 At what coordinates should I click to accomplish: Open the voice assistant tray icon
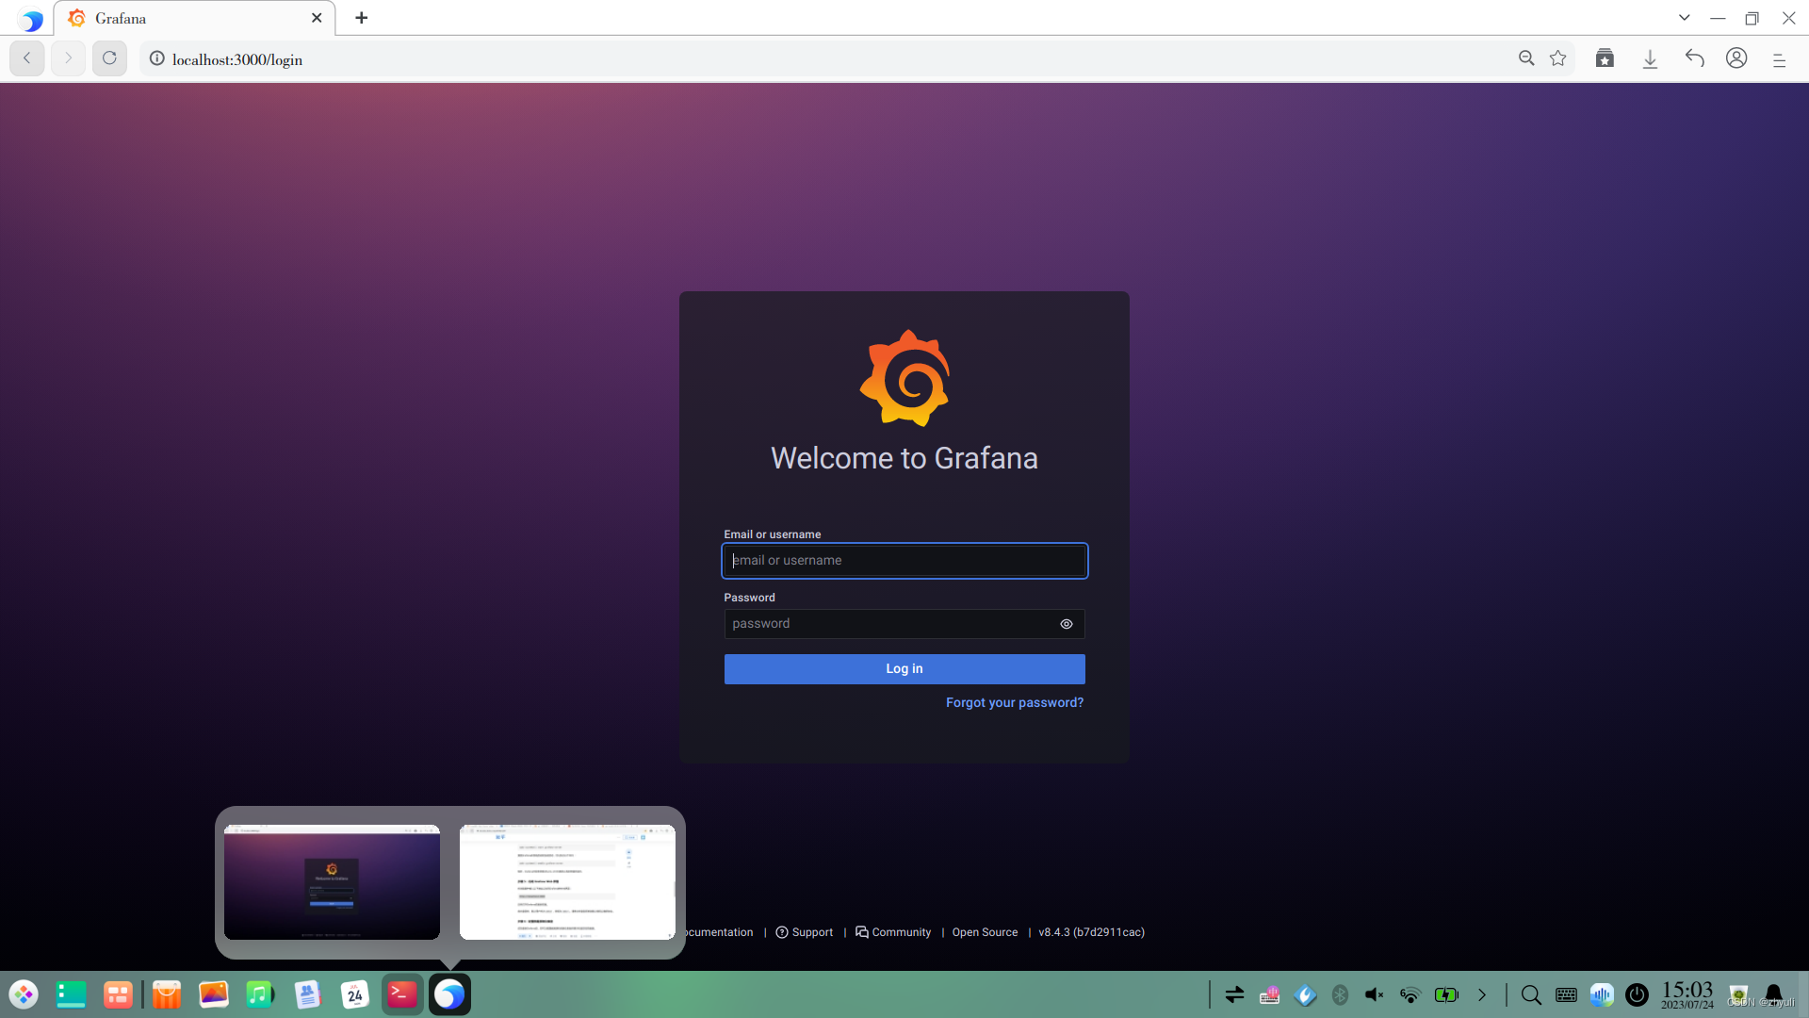pos(1602,994)
